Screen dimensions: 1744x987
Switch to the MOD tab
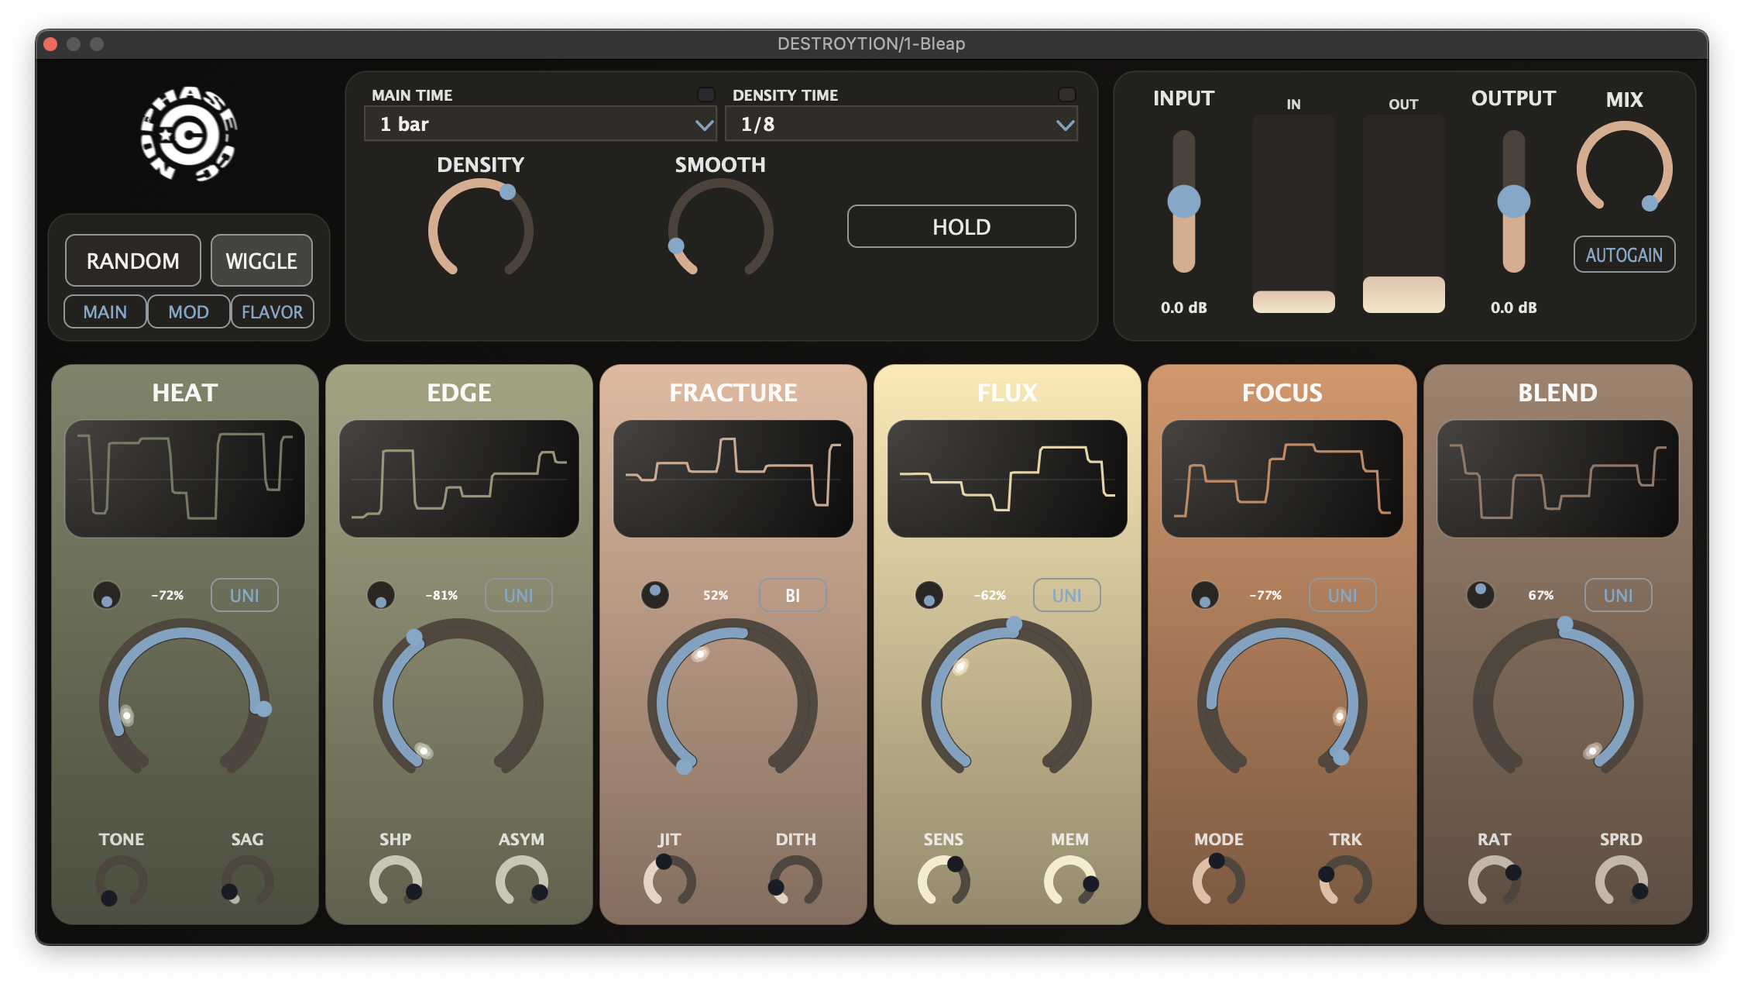pos(187,311)
